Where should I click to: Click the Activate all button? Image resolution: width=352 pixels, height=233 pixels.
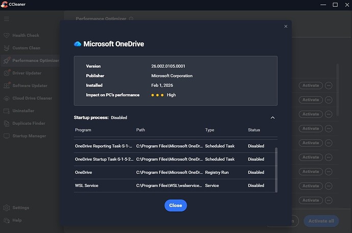(x=321, y=221)
